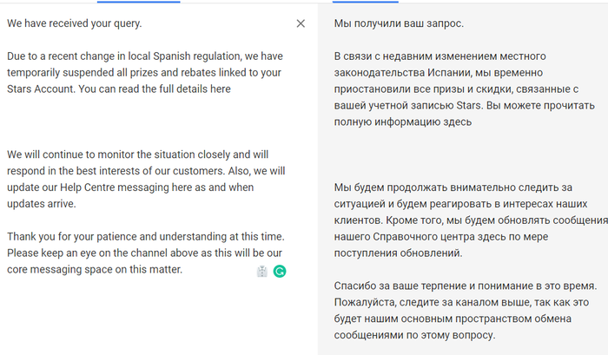Click the 'We will continue to monitor' paragraph

146,179
